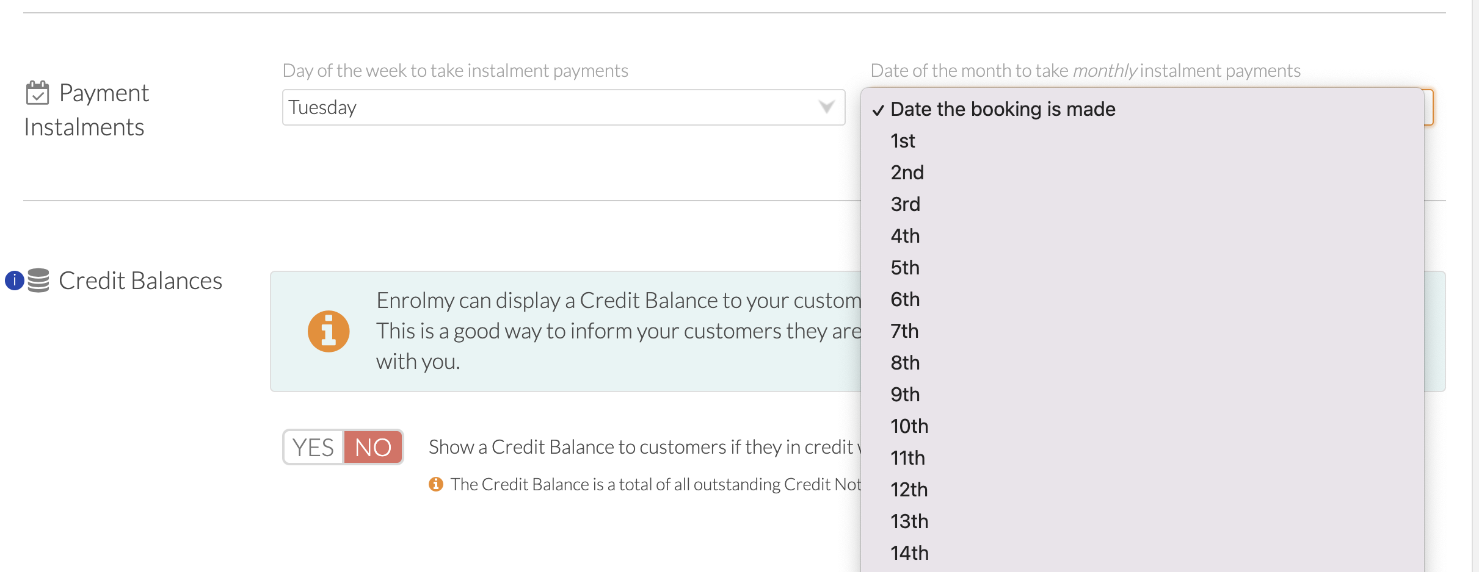The width and height of the screenshot is (1479, 572).
Task: Click the checkmark beside Date the booking is made
Action: [878, 110]
